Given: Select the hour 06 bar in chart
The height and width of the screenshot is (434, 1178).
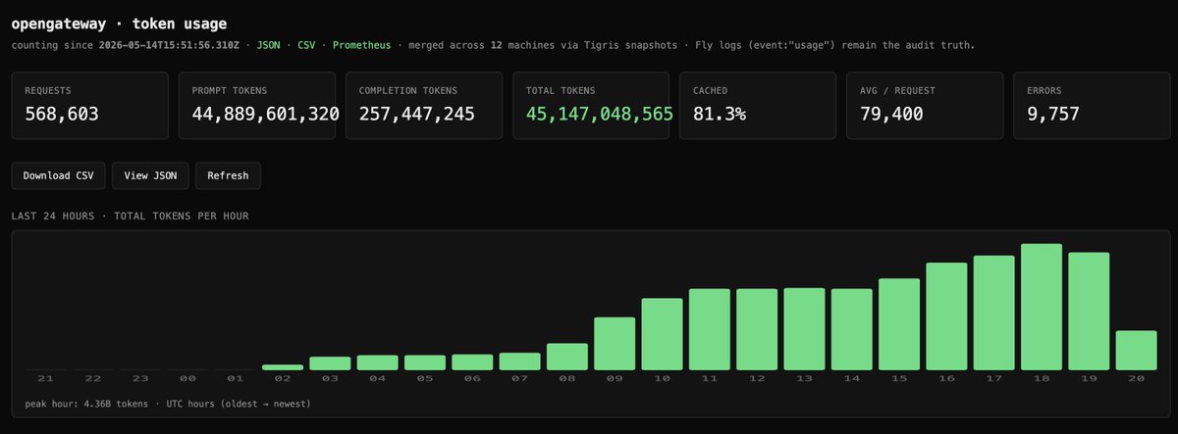Looking at the screenshot, I should coord(472,362).
